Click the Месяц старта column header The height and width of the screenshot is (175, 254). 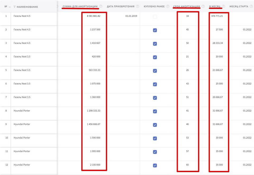239,6
